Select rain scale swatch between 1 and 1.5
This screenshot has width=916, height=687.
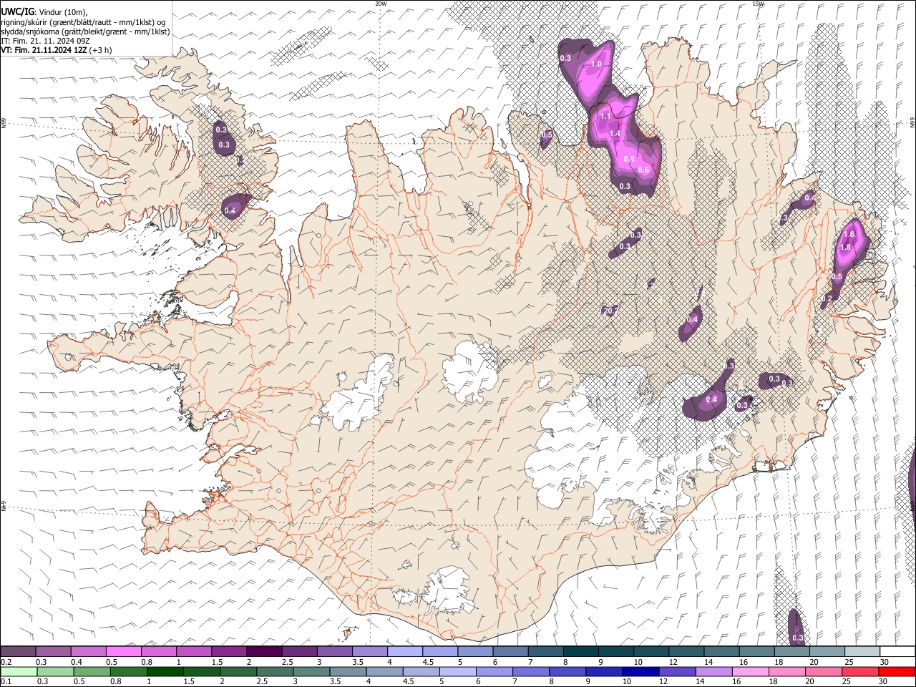click(x=165, y=672)
